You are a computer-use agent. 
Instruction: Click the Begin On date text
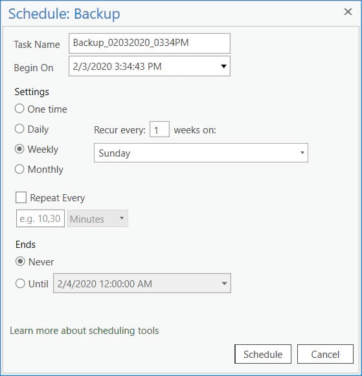pyautogui.click(x=117, y=67)
